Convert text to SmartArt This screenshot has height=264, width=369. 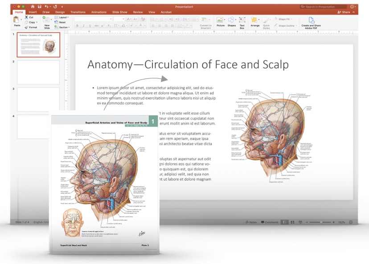205,23
